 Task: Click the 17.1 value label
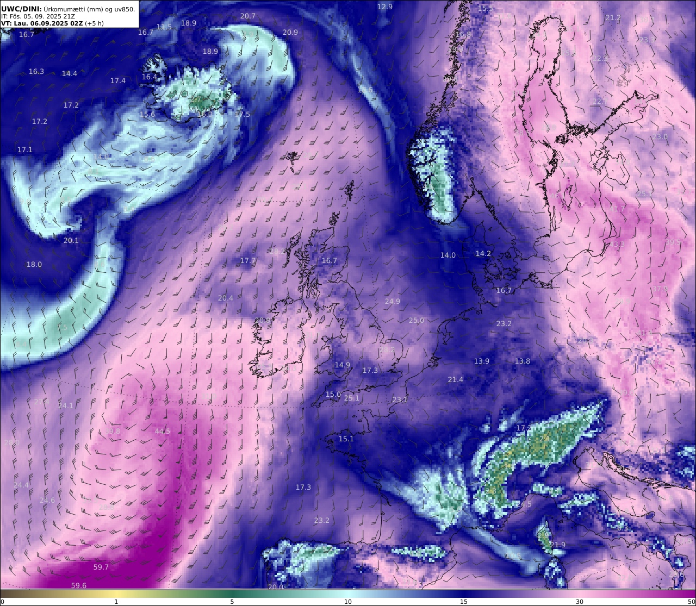tap(25, 149)
